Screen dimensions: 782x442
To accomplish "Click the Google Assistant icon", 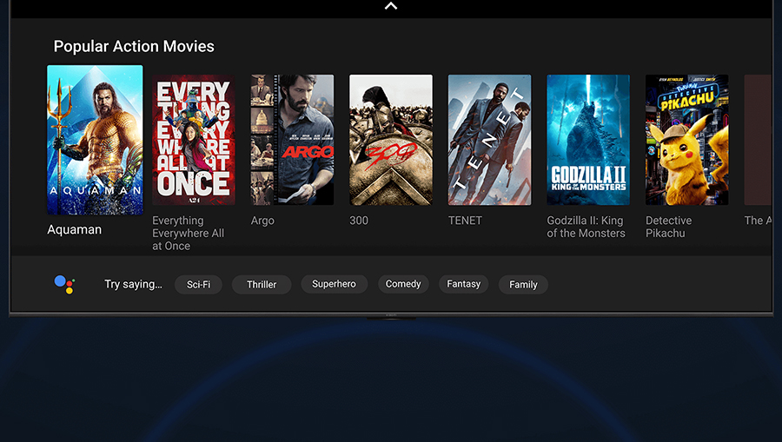I will pyautogui.click(x=64, y=284).
